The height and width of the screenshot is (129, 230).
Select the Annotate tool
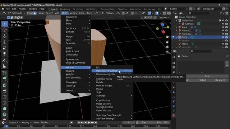(x=5, y=61)
